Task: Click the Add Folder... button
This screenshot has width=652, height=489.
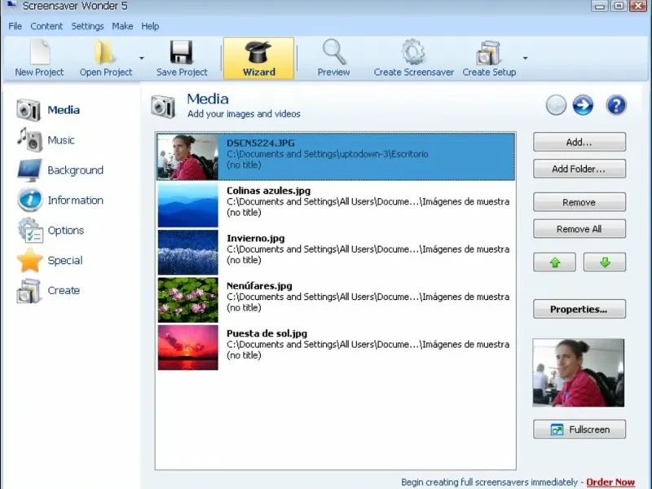Action: [579, 169]
